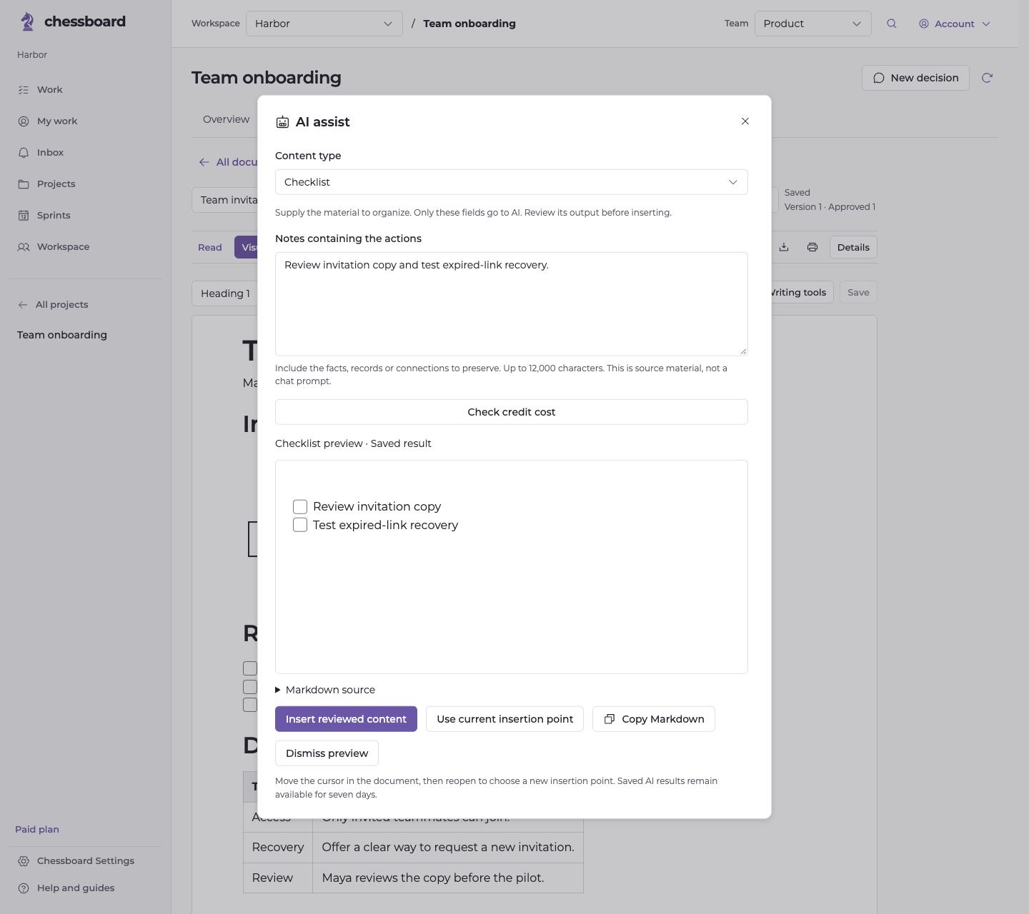Open the document Details panel
The width and height of the screenshot is (1029, 914).
point(853,247)
